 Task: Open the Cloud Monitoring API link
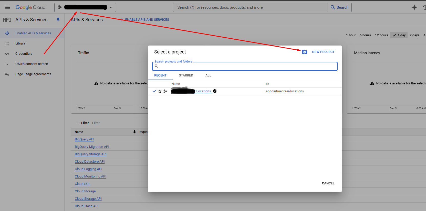[90, 176]
